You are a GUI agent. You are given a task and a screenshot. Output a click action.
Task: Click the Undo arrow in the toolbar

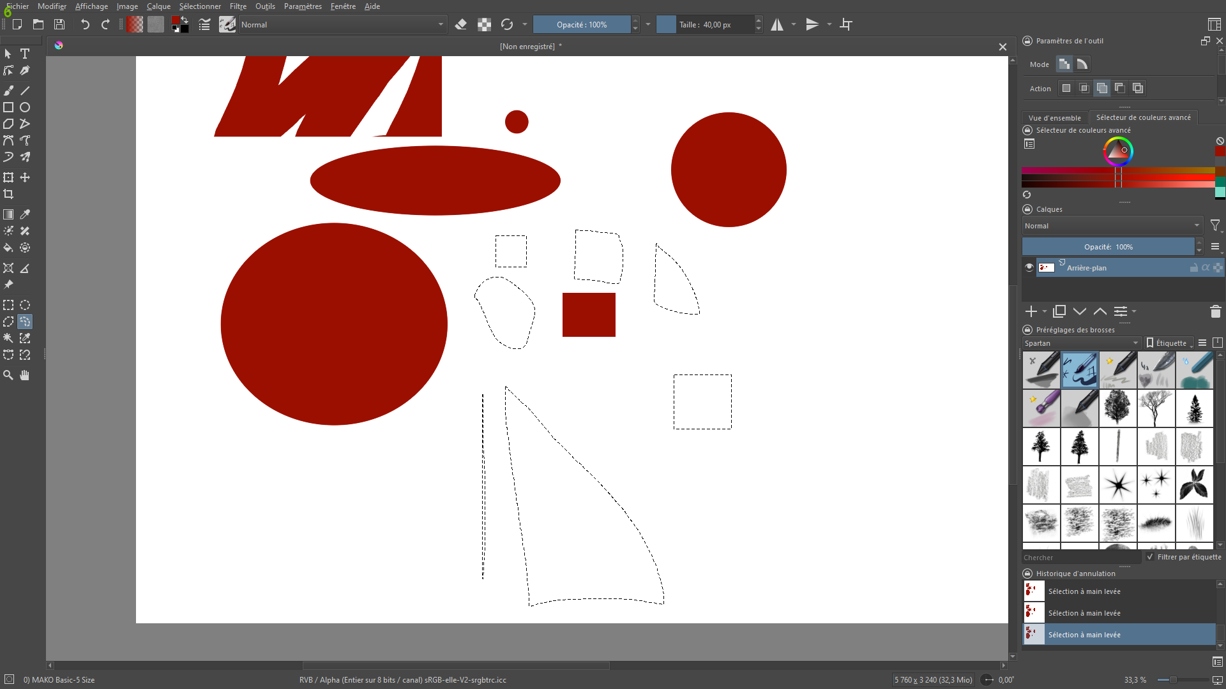84,24
